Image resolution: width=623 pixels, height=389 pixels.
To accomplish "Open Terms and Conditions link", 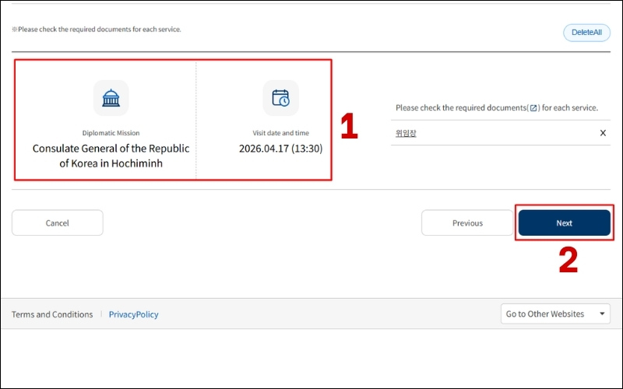I will [x=52, y=314].
